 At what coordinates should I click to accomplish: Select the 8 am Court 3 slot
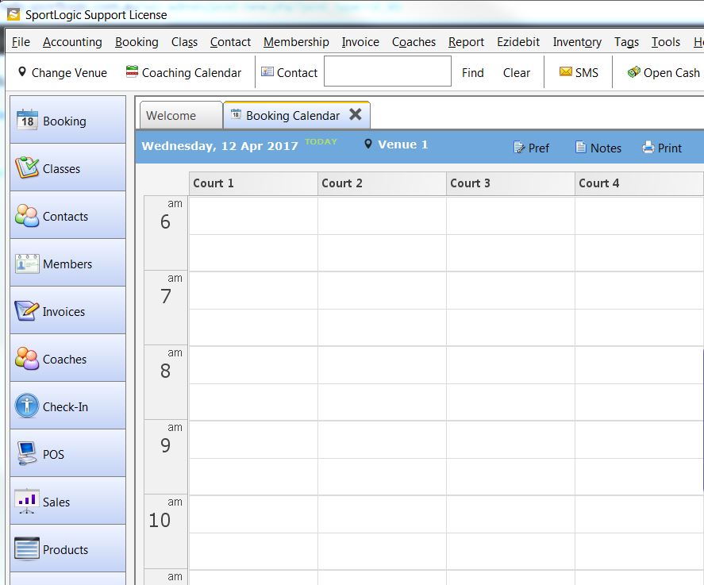pos(510,364)
